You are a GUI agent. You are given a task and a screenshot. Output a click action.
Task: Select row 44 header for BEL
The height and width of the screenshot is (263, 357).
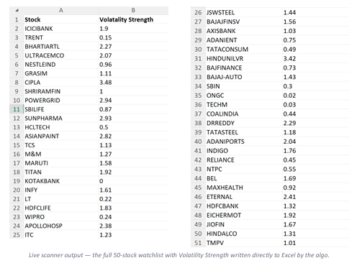point(198,178)
